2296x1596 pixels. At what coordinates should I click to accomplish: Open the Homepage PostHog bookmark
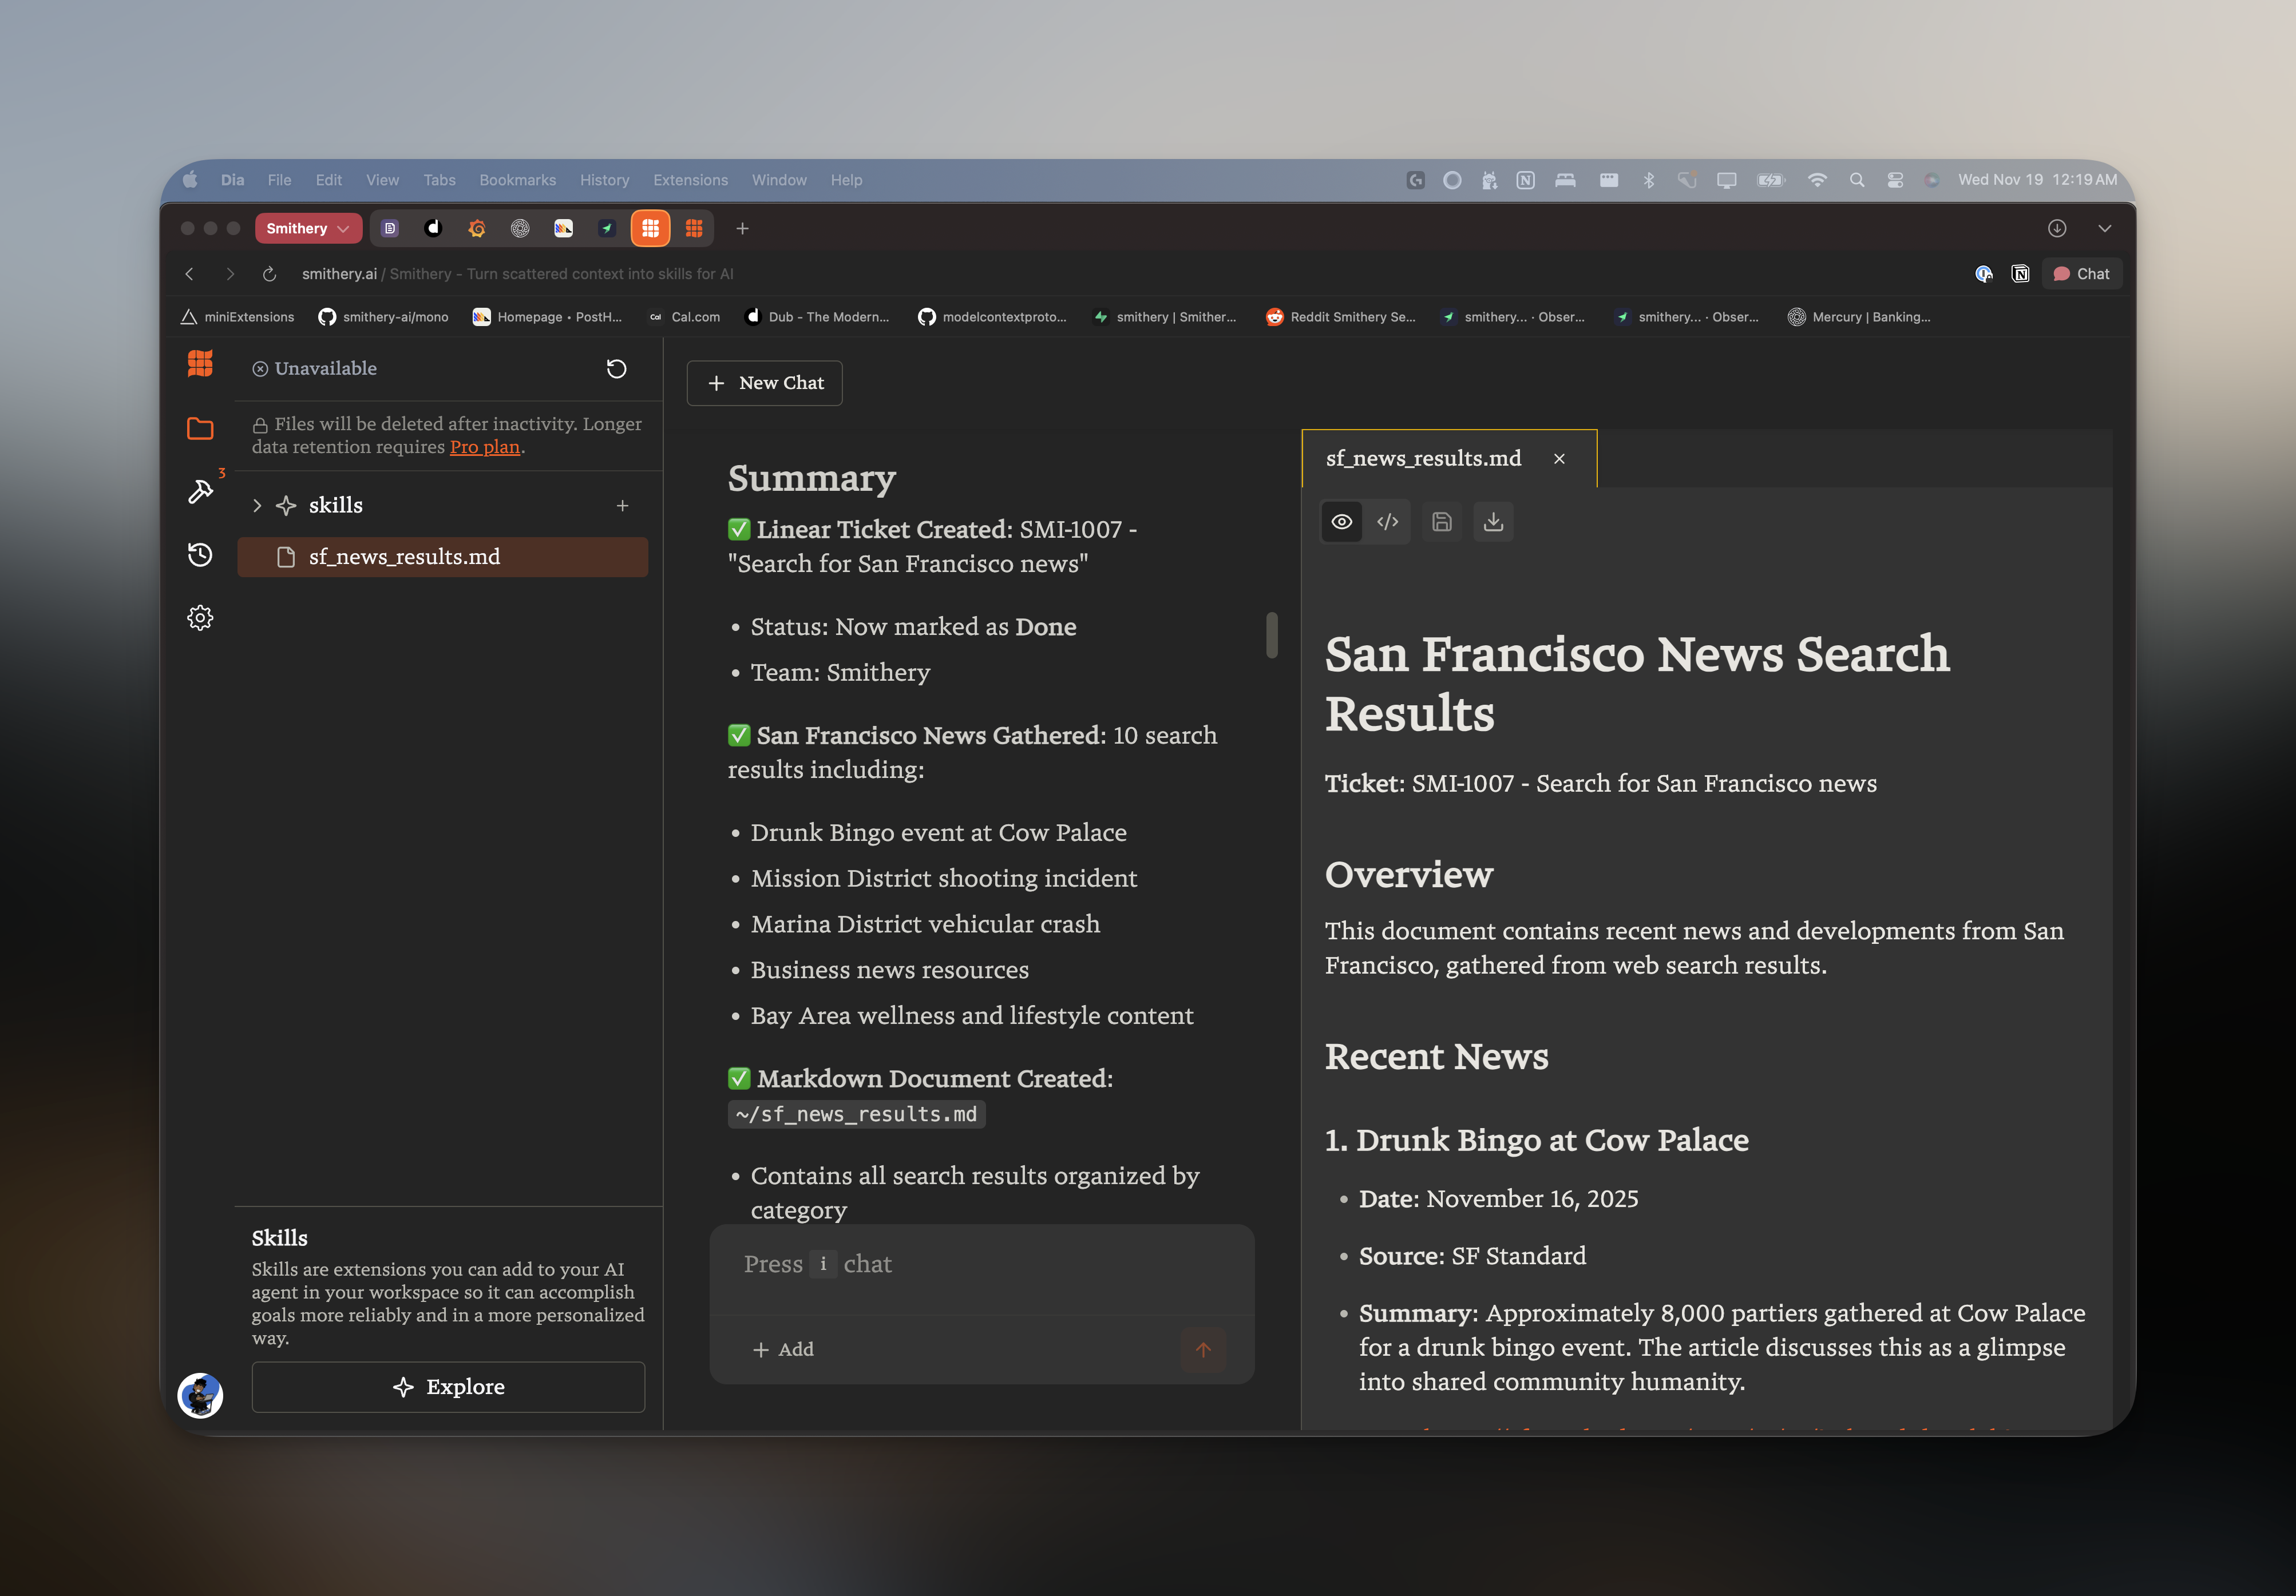547,317
